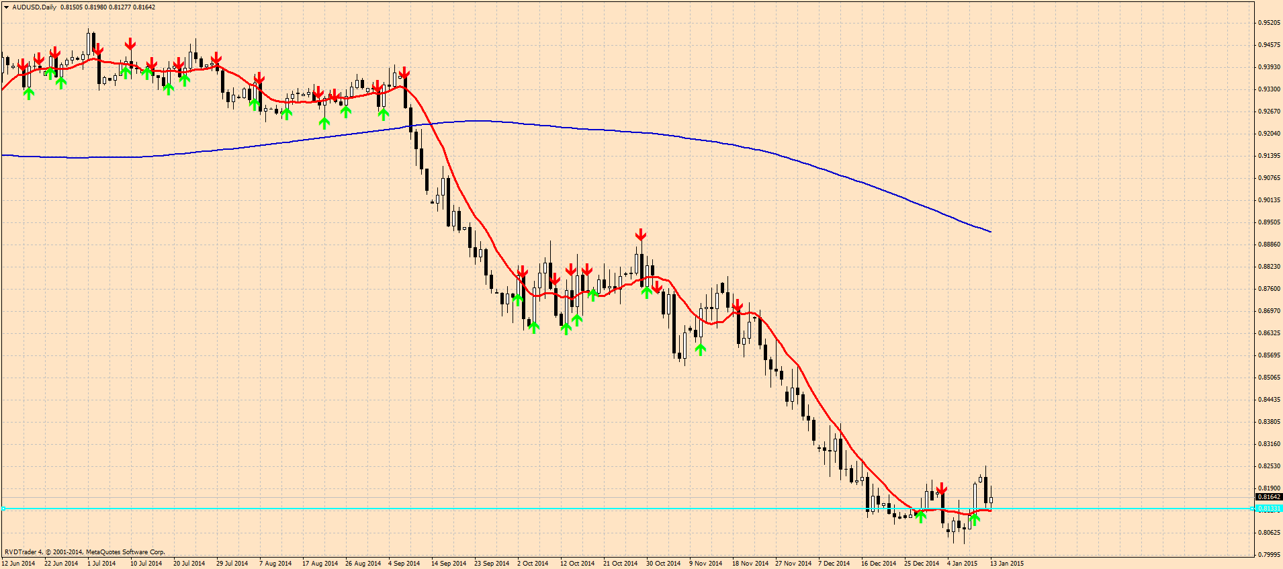Viewport: 1283px width, 569px height.
Task: Click price axis label 0.91395
Action: (1269, 156)
